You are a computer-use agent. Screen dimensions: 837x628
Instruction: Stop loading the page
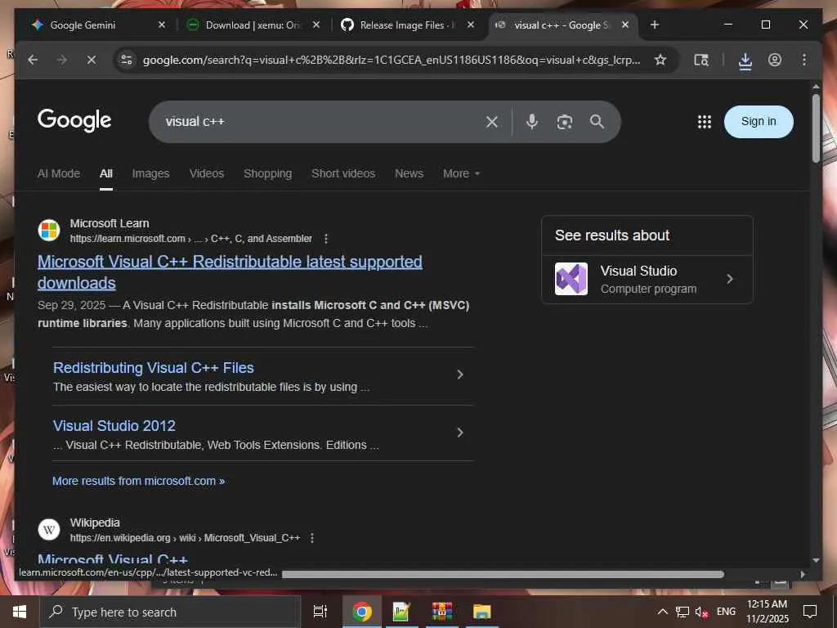pos(92,60)
